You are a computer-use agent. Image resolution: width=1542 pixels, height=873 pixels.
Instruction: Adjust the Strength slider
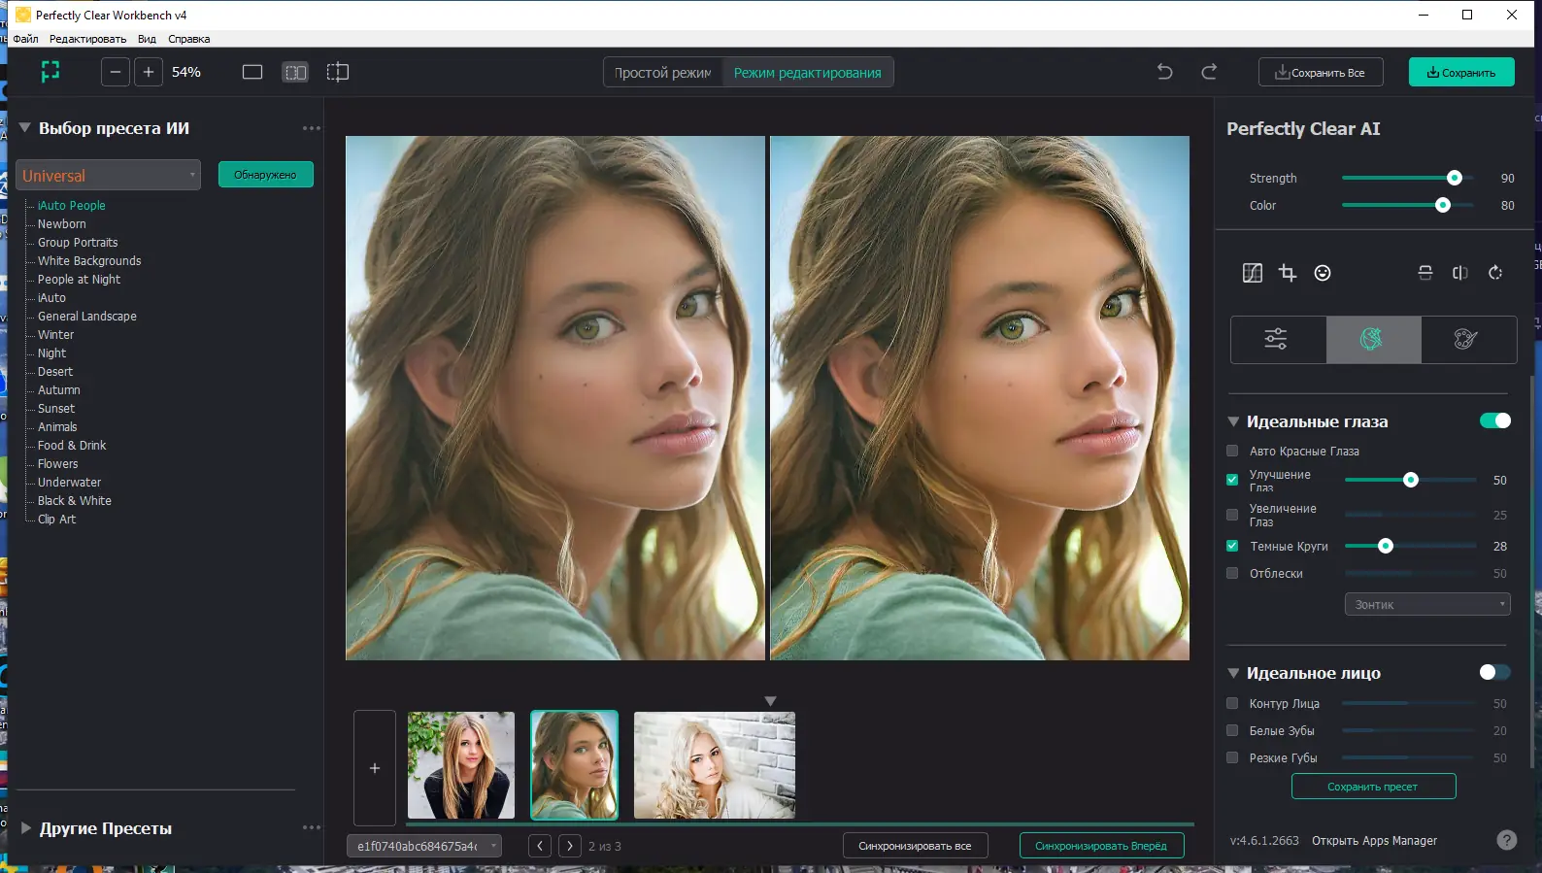click(x=1407, y=178)
